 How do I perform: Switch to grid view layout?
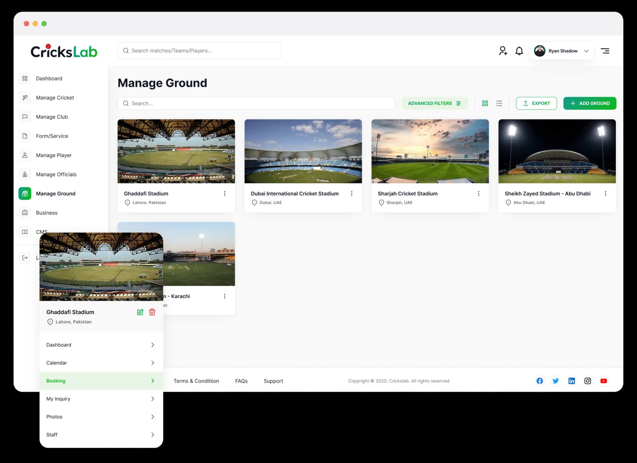coord(485,103)
